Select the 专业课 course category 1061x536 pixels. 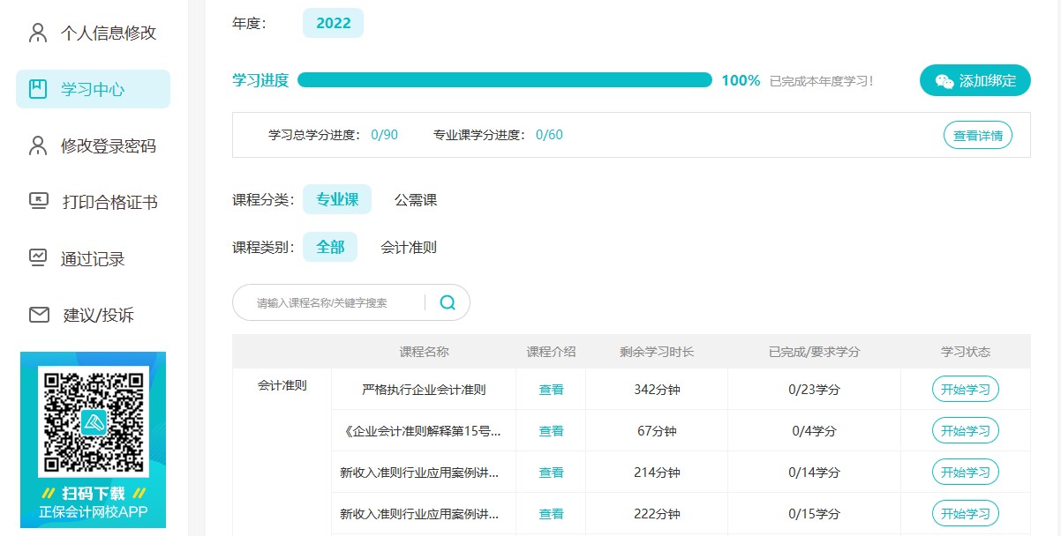[337, 200]
